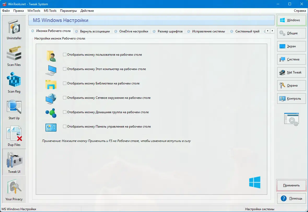Viewport: 308px width, 212px height.
Task: Click the Control Panel icon in list
Action: coord(51,128)
